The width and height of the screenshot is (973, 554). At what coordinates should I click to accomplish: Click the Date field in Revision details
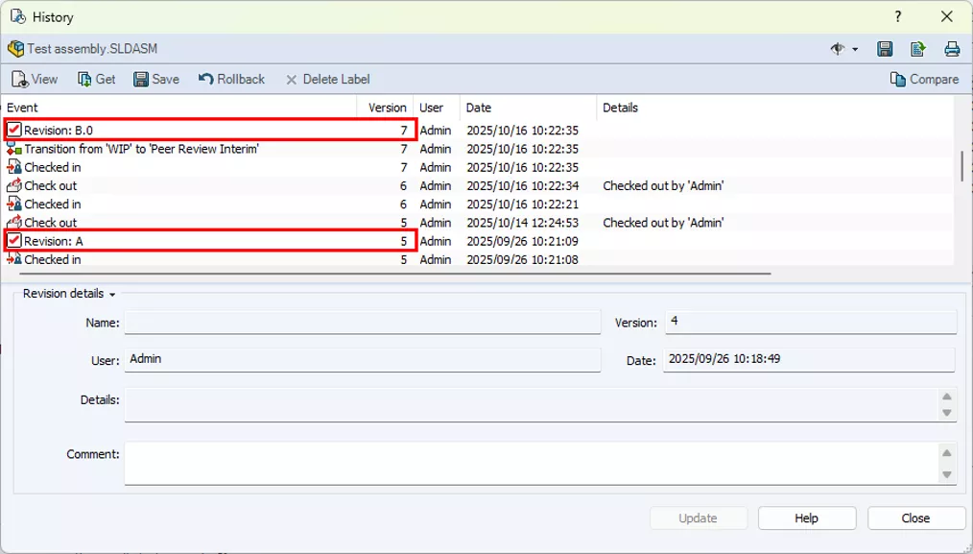pos(809,360)
